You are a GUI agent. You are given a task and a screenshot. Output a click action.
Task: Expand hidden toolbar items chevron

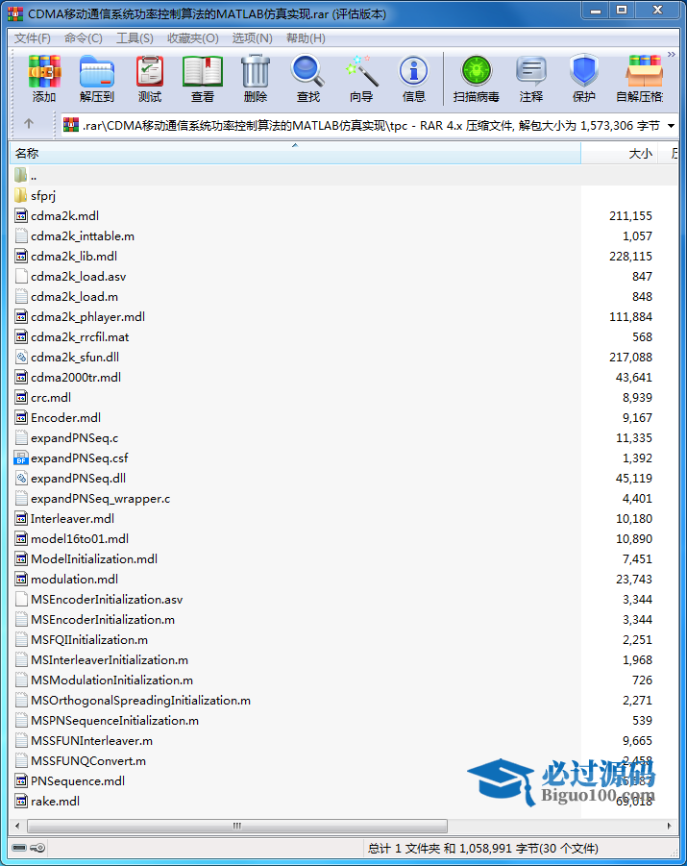[672, 54]
